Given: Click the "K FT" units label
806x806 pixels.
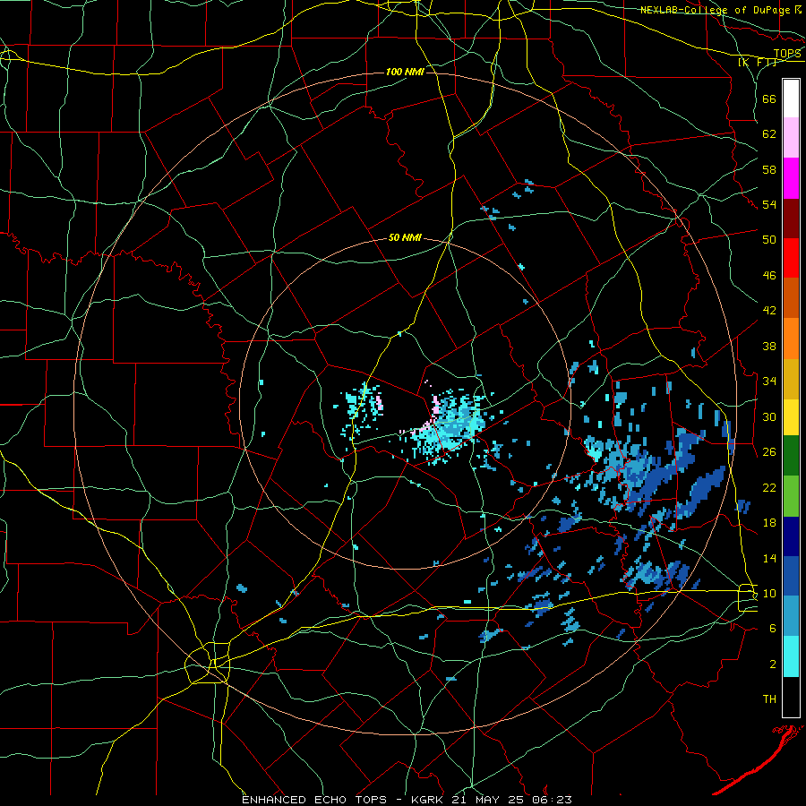Looking at the screenshot, I should tap(758, 62).
